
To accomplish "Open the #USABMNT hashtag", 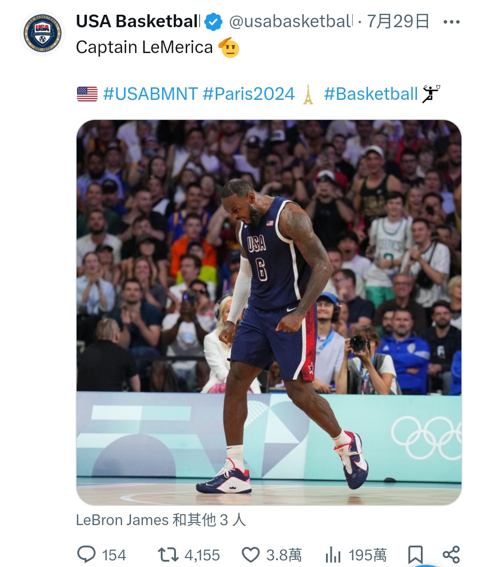I will click(x=151, y=94).
